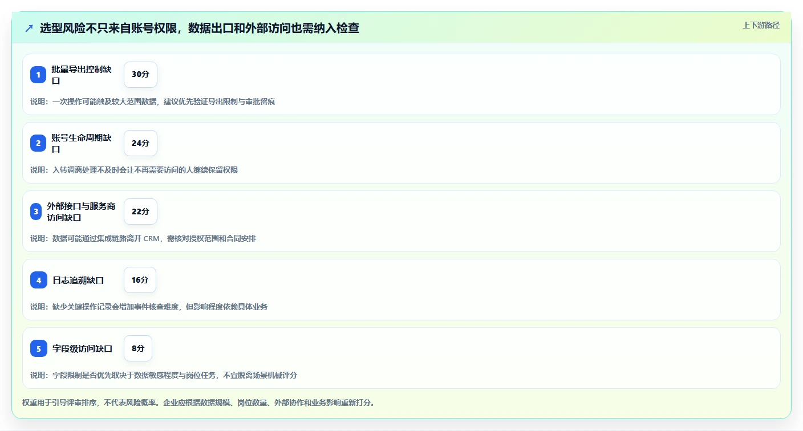Click the title 批量导出控制缺口
The width and height of the screenshot is (803, 431).
(82, 75)
